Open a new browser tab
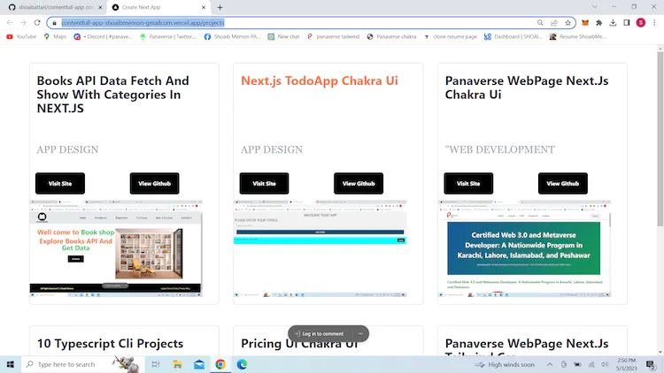 [220, 6]
